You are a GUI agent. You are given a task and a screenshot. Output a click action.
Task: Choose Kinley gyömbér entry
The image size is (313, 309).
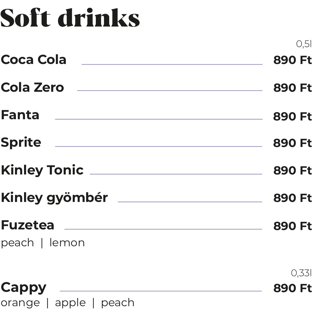click(54, 198)
